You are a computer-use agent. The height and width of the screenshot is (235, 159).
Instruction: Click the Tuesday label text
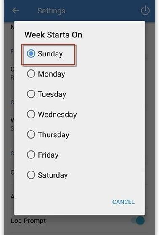(52, 94)
